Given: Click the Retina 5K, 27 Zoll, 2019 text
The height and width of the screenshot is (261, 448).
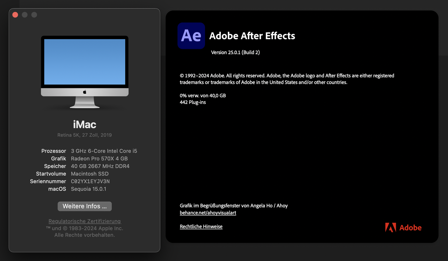Looking at the screenshot, I should (85, 135).
